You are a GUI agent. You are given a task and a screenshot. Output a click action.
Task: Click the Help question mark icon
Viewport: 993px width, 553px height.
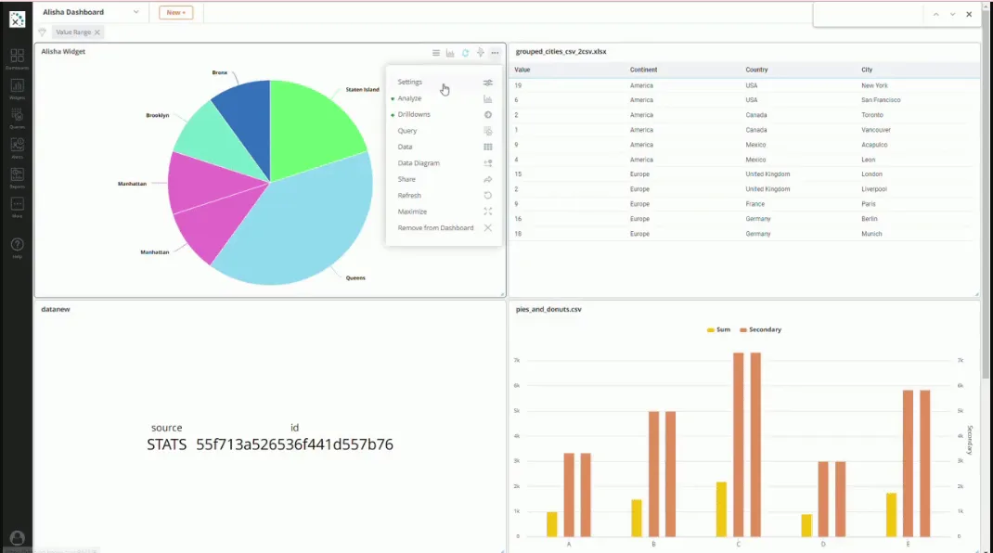tap(17, 246)
